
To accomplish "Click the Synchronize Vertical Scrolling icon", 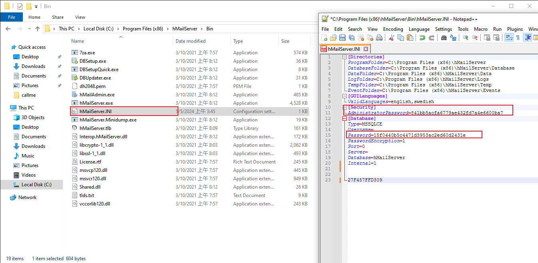I will (487, 38).
